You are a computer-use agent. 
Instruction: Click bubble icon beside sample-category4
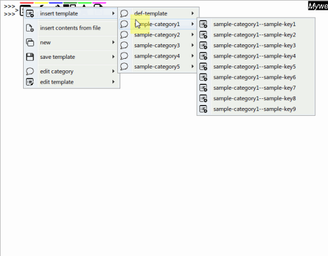(x=124, y=56)
